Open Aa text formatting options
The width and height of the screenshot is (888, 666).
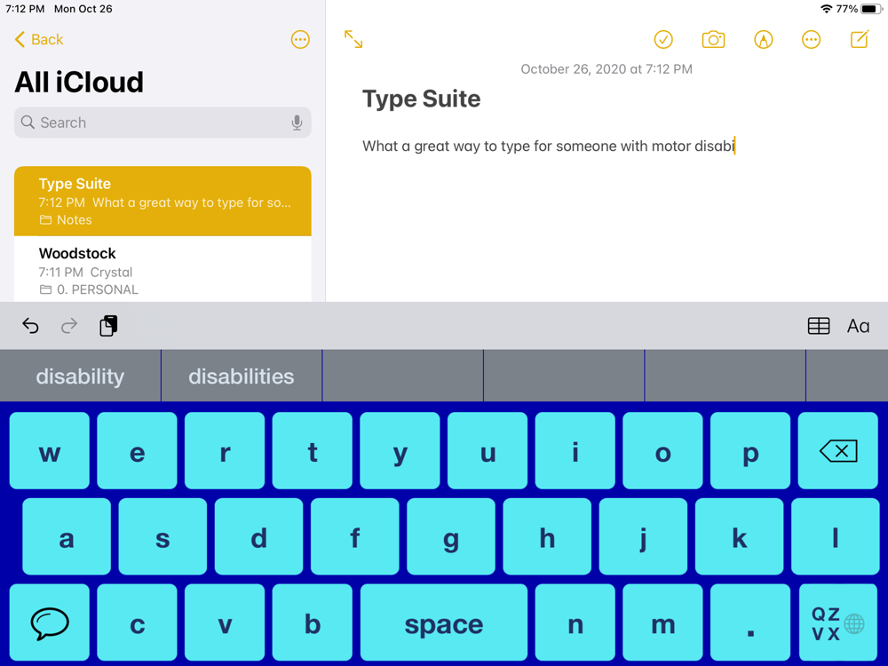[x=858, y=326]
